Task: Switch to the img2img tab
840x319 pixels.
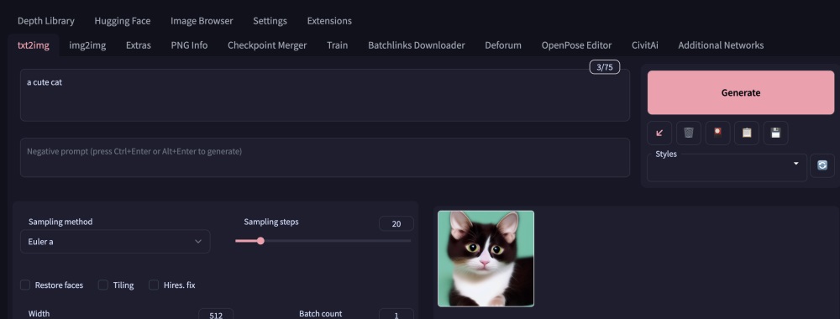Action: click(87, 45)
